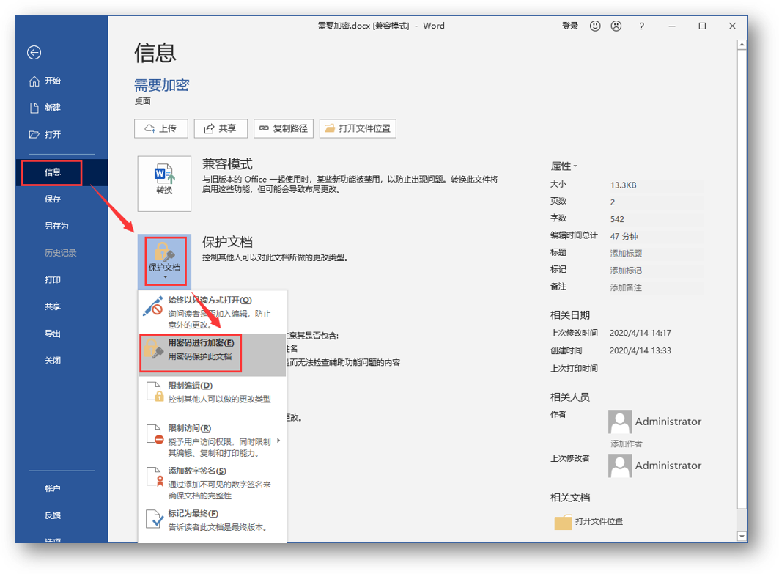779x574 pixels.
Task: Click the back arrow to leave backstage view
Action: coord(34,53)
